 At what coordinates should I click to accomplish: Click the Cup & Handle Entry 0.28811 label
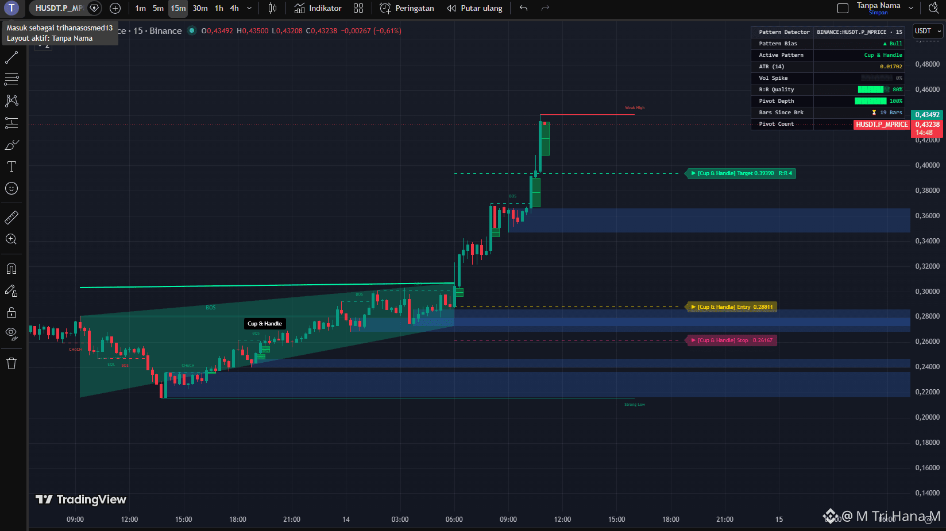(732, 307)
